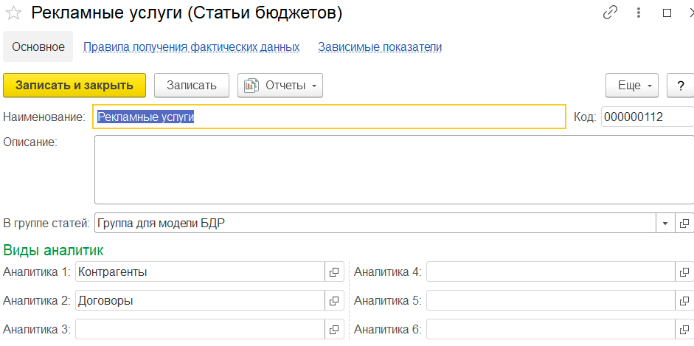
Task: Open the Отчеты dropdown menu
Action: coord(280,86)
